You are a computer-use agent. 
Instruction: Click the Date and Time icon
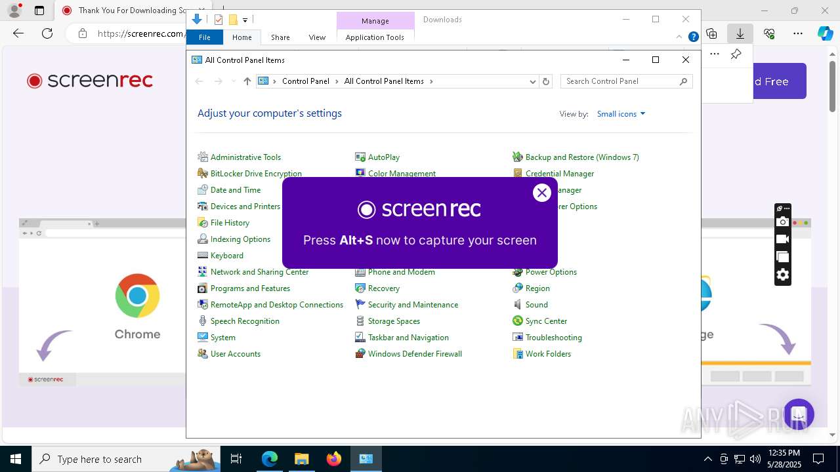coord(203,190)
